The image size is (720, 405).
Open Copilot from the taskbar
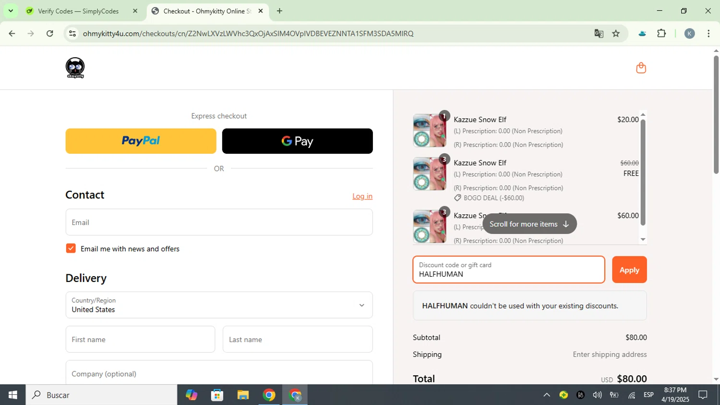click(x=192, y=395)
